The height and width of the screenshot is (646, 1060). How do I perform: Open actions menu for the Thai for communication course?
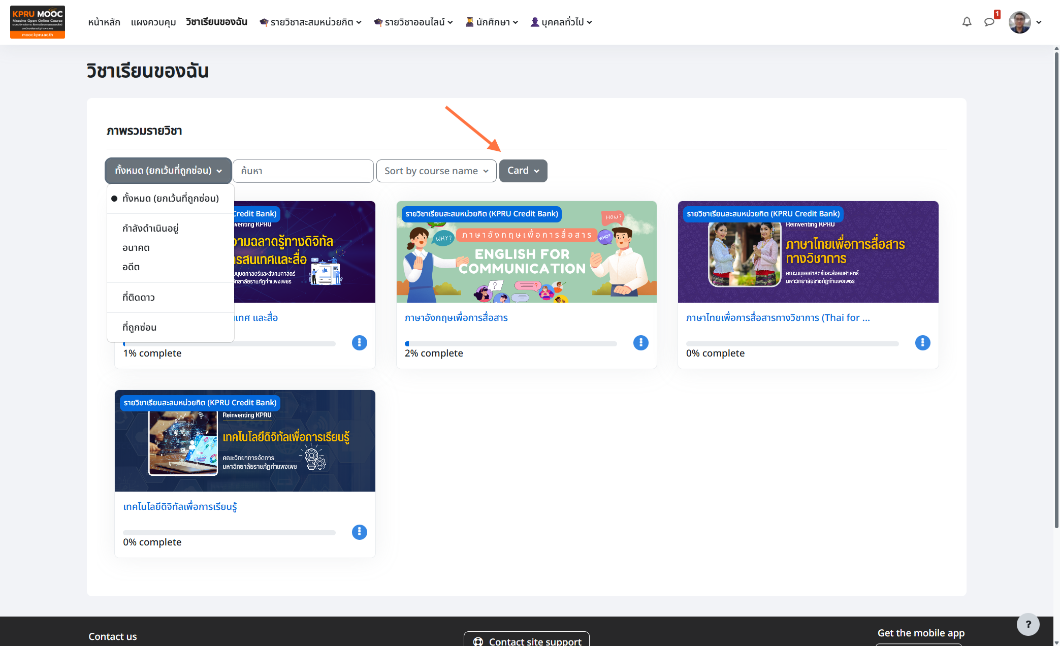[922, 343]
